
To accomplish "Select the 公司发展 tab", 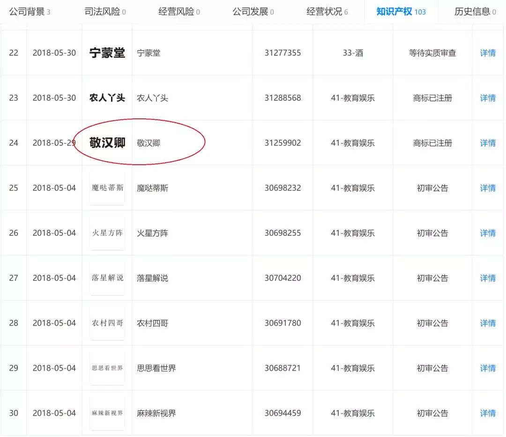I will tap(253, 12).
